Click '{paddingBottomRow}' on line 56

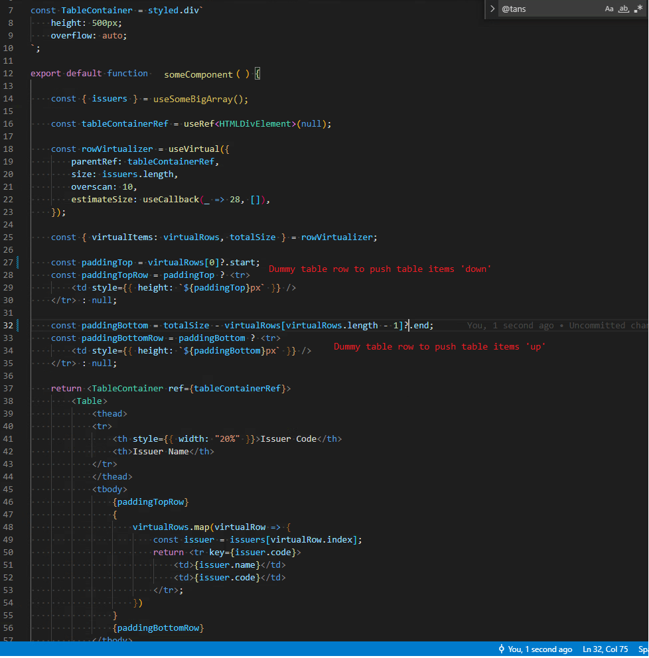click(158, 627)
